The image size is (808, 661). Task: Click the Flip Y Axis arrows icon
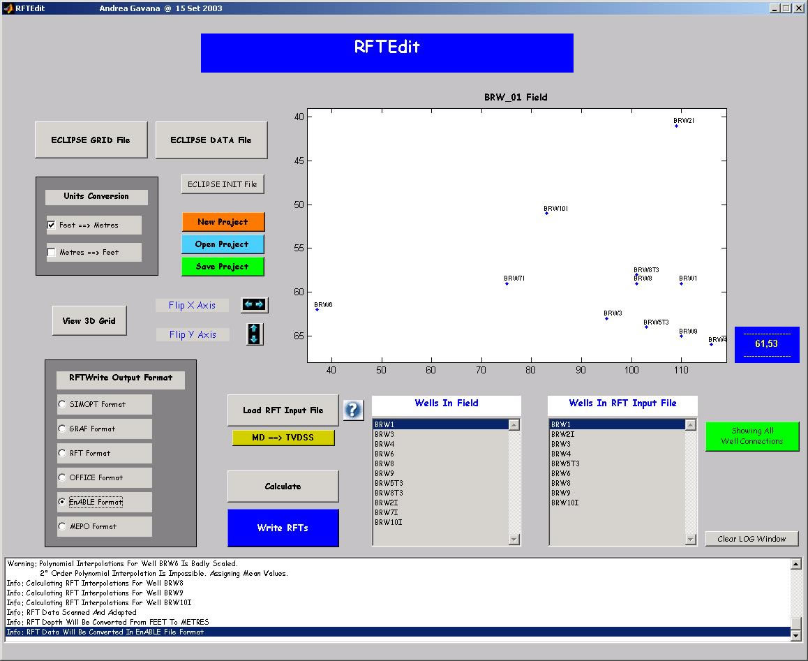254,334
